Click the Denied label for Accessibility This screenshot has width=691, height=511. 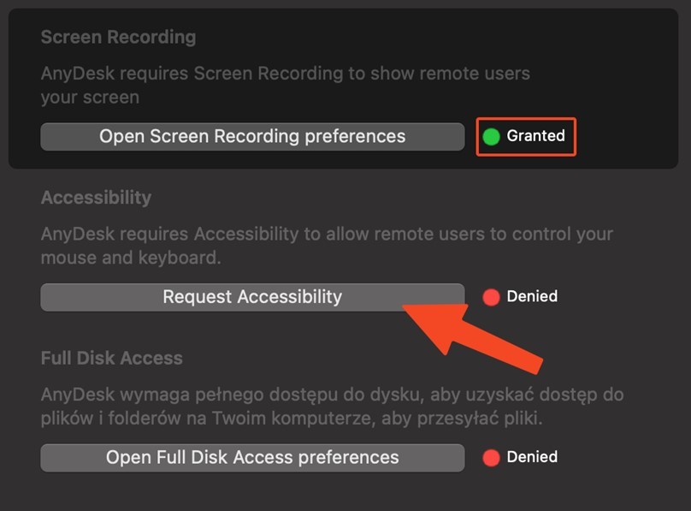[532, 297]
